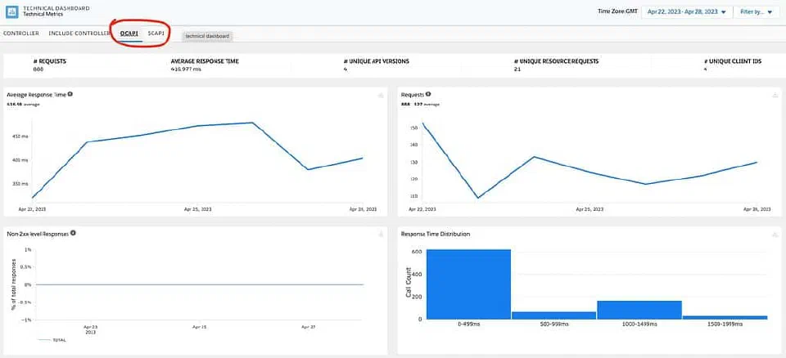Click the Technical Dashboard logo icon
The height and width of the screenshot is (358, 786).
tap(12, 11)
